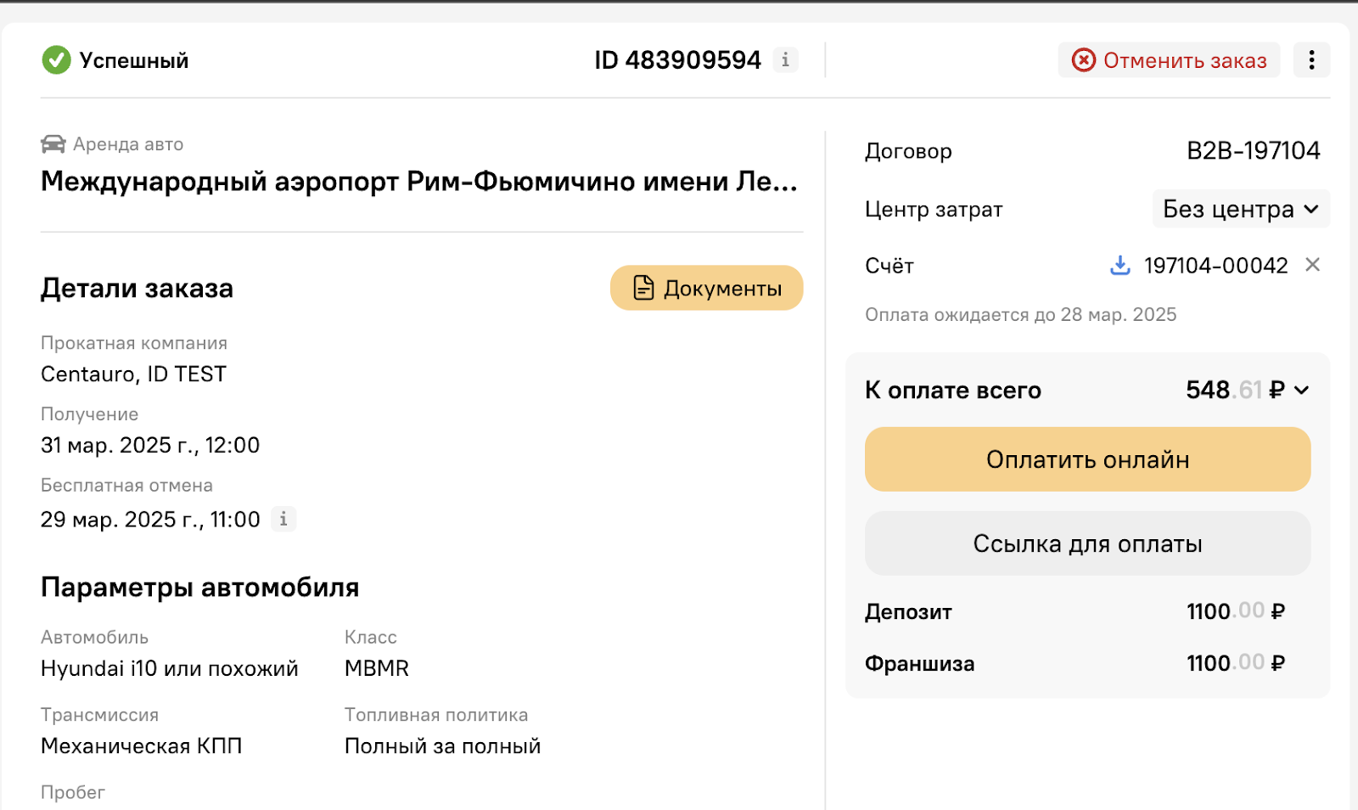Click the Оплатить онлайн button
Screen dimensions: 1358x810
click(1087, 459)
